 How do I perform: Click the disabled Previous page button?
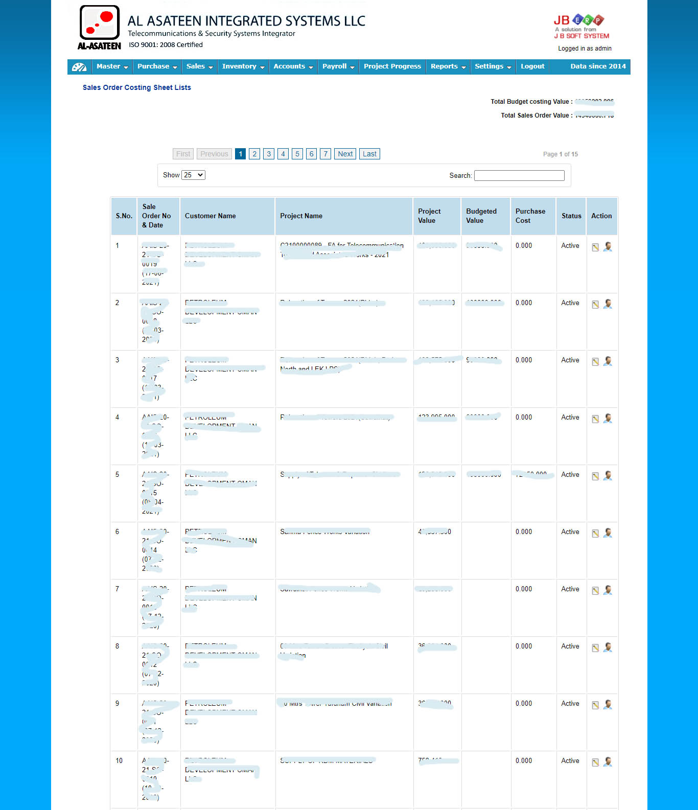(214, 154)
